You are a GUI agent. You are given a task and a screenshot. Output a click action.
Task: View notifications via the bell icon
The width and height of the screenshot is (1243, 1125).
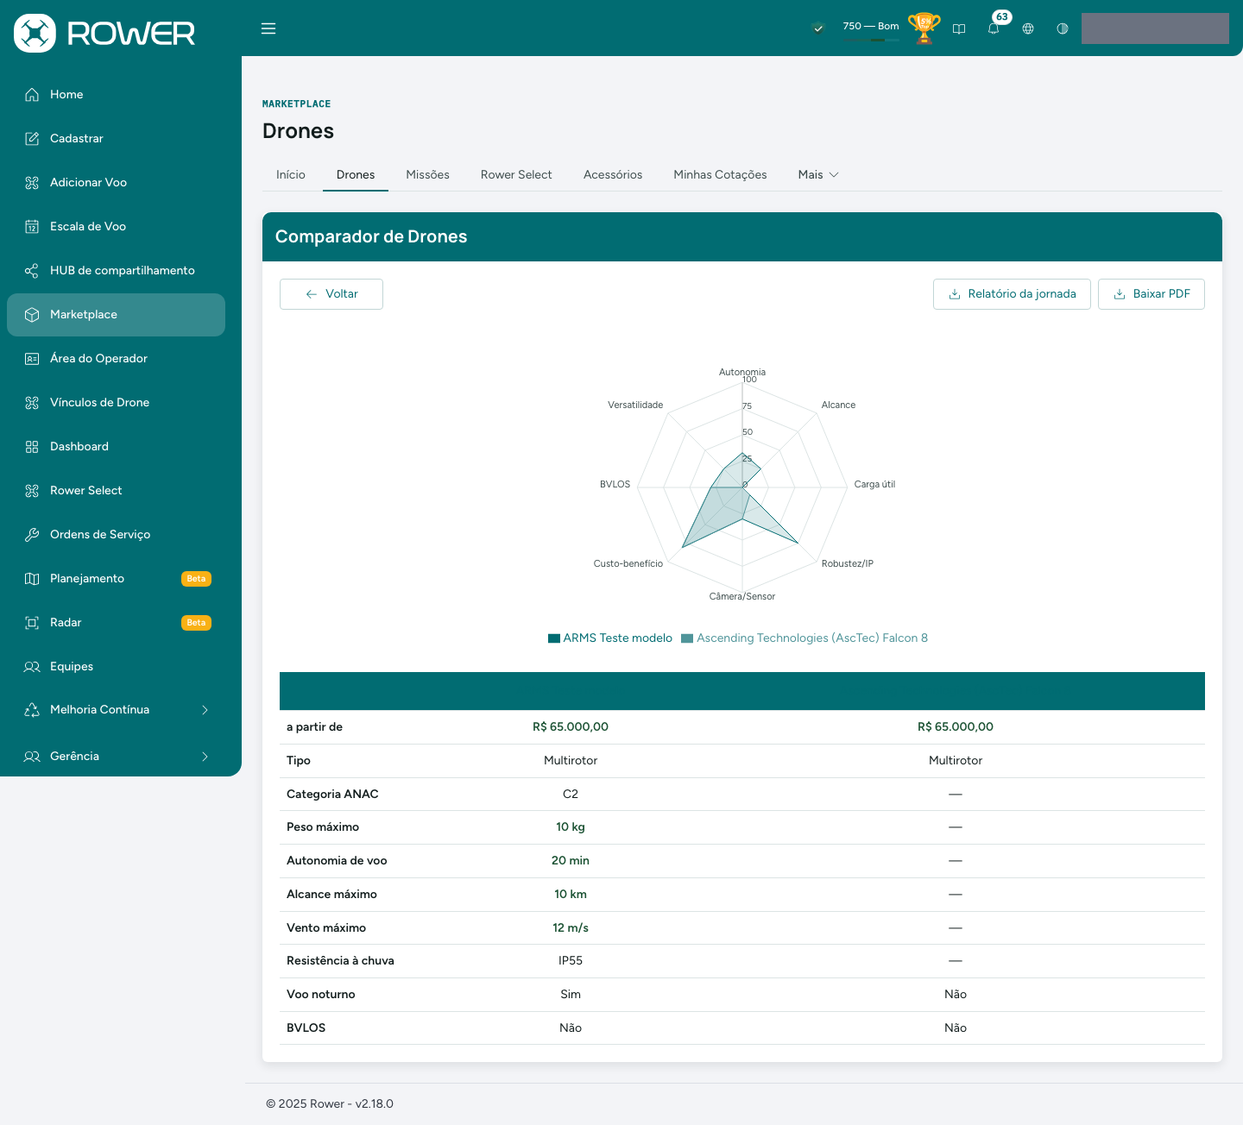(994, 28)
